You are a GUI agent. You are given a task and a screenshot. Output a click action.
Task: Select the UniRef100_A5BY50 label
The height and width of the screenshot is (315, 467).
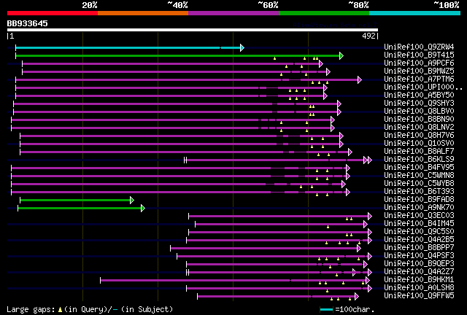(419, 96)
